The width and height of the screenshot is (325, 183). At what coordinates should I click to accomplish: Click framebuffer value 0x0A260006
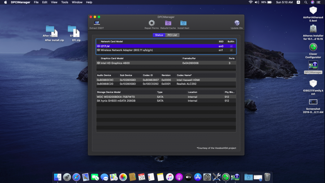190,63
